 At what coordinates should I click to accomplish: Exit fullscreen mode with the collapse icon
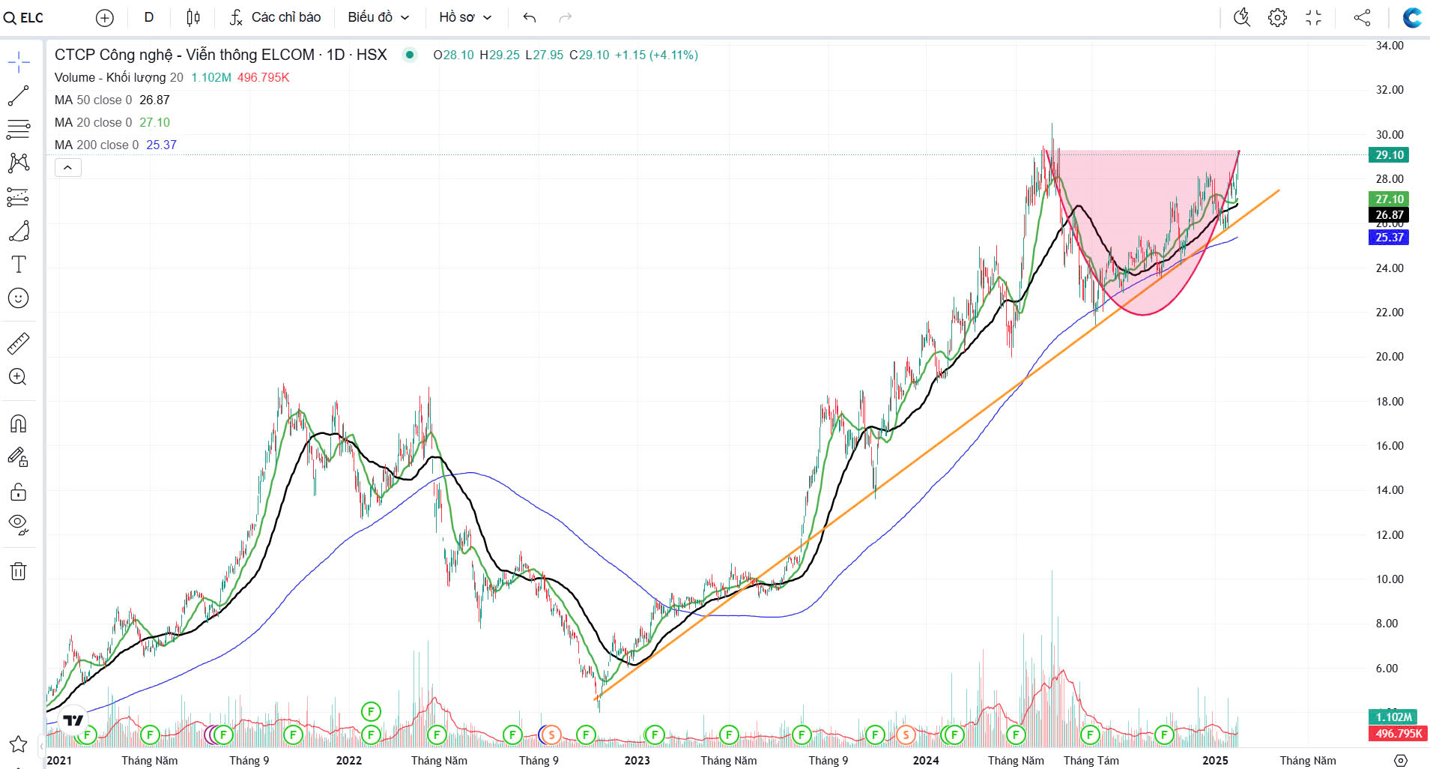(1314, 17)
